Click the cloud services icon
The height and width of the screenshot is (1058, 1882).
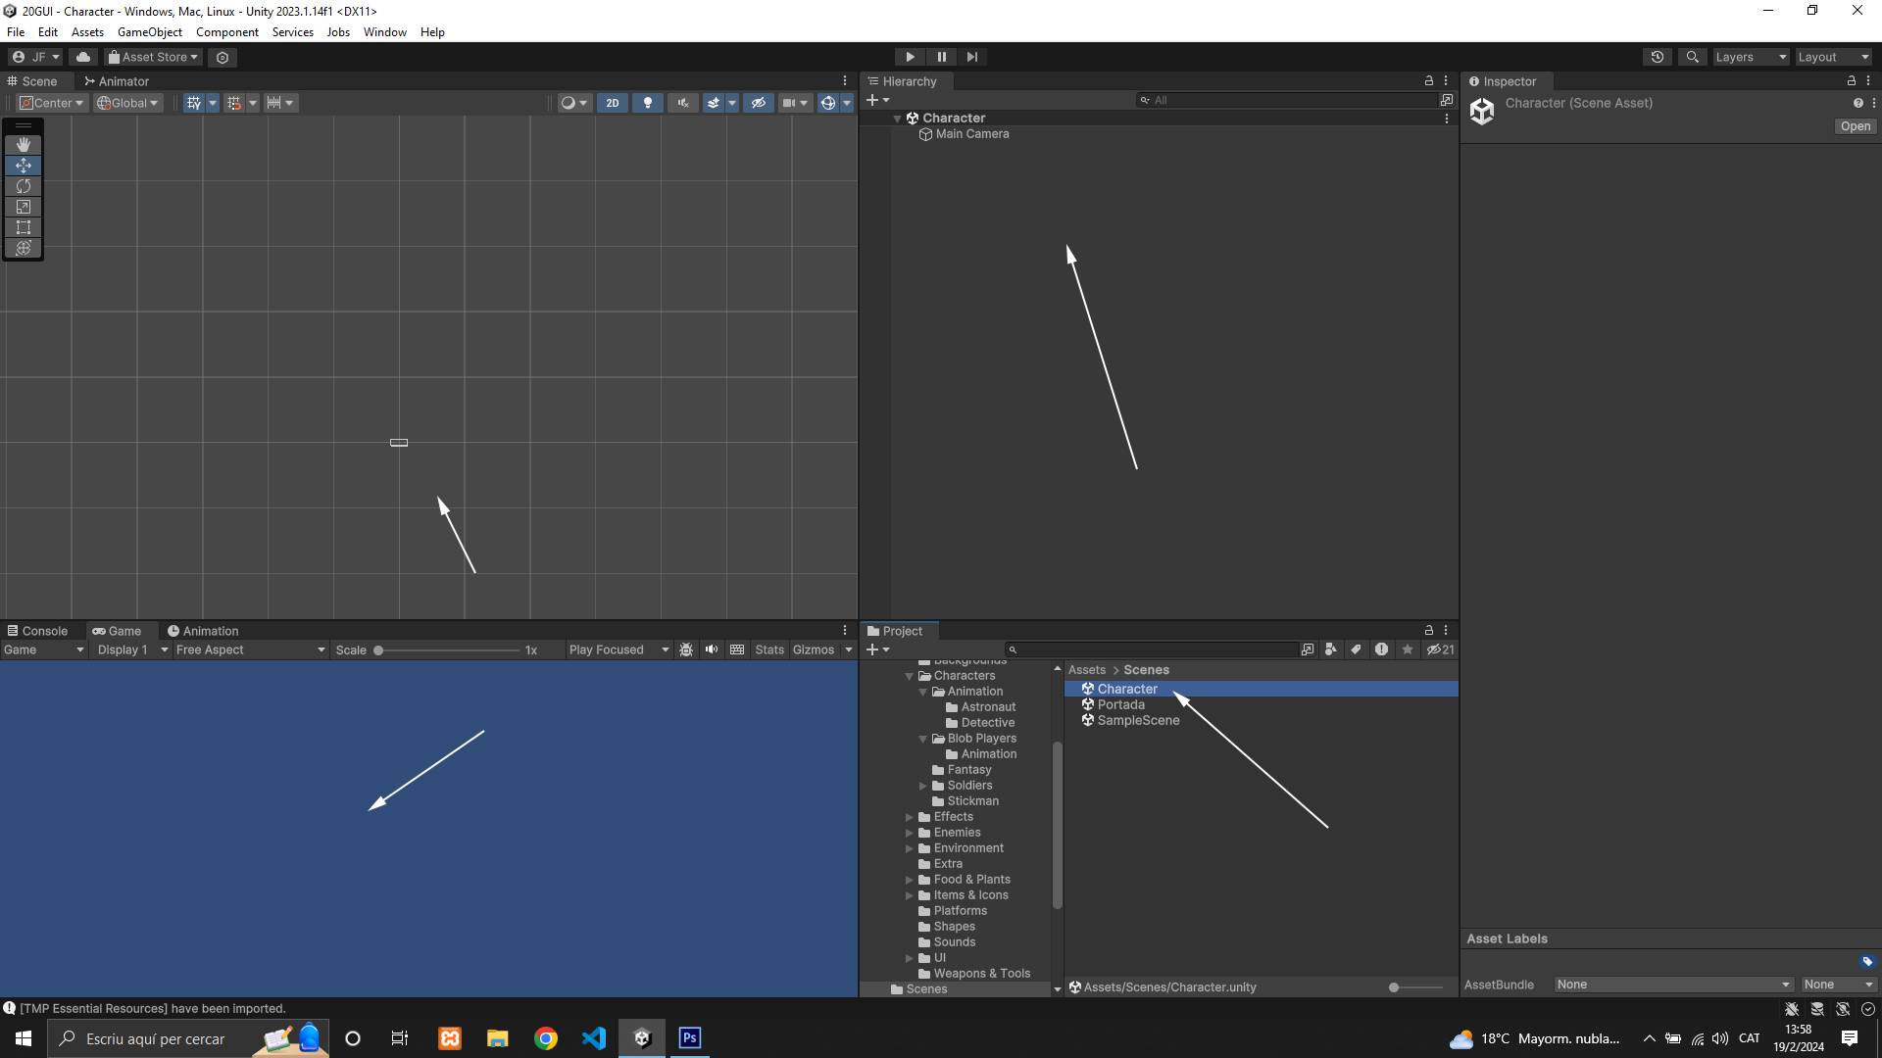coord(83,57)
